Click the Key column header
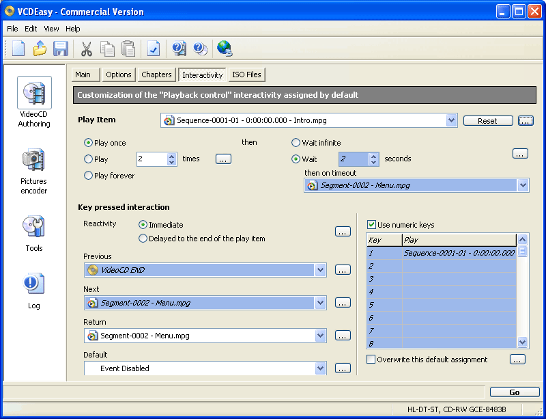 (384, 240)
